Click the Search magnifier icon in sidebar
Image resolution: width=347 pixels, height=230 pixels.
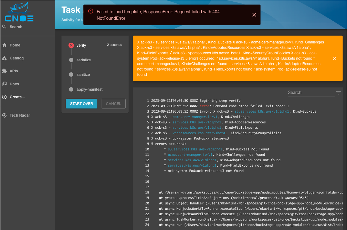click(x=4, y=27)
